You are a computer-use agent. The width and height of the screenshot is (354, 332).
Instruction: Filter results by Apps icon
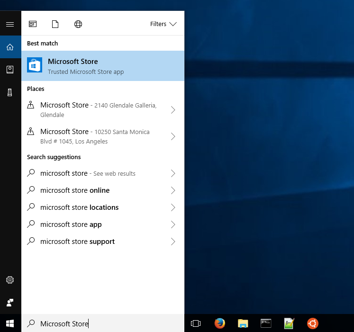pos(33,24)
